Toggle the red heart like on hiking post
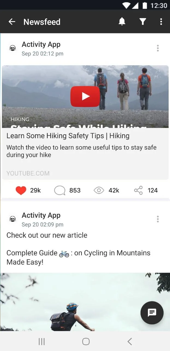 [x=21, y=190]
